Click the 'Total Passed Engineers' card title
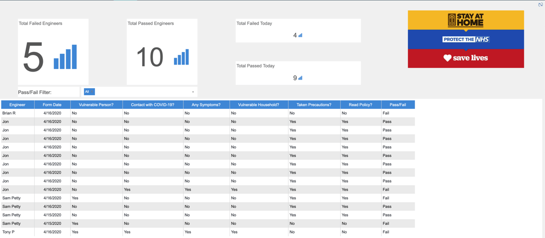 click(151, 23)
